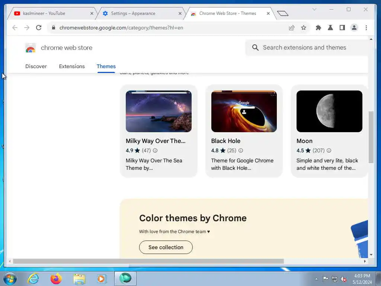381x286 pixels.
Task: Click the scroll right arrow
Action: [x=365, y=261]
